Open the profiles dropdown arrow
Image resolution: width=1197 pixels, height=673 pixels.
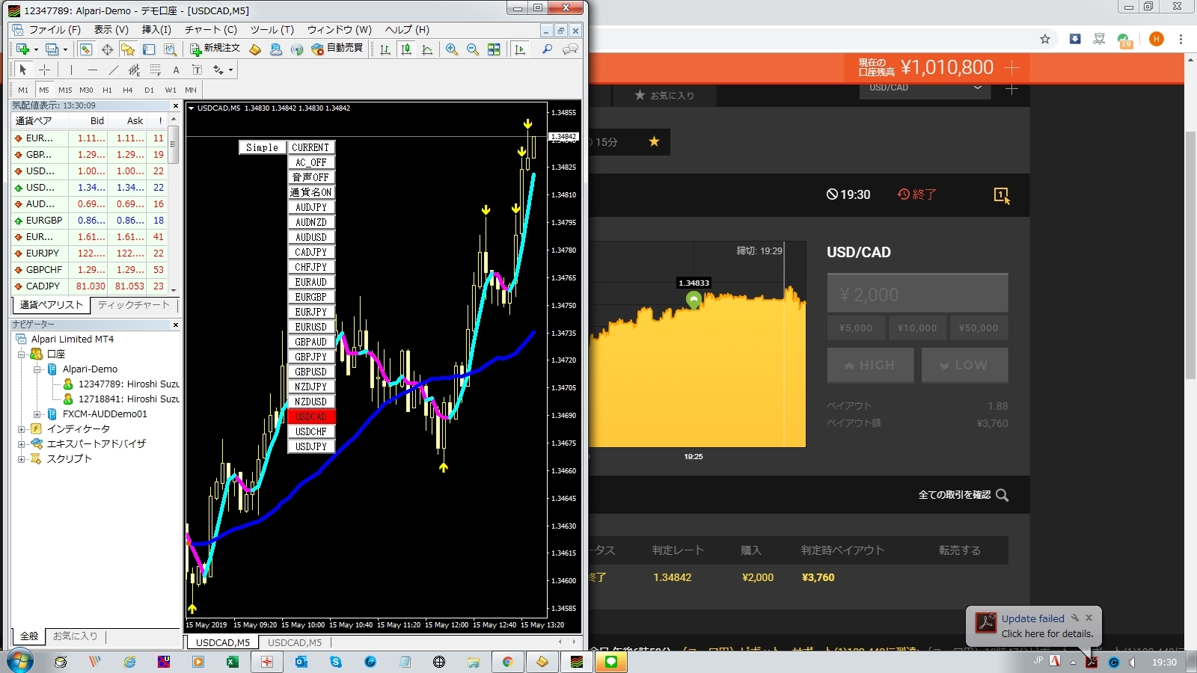point(65,49)
